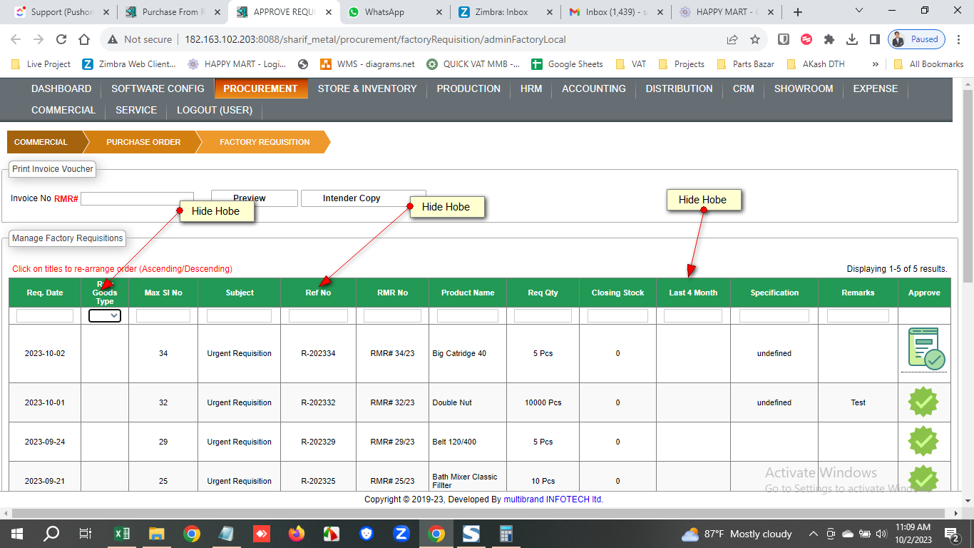Image resolution: width=974 pixels, height=548 pixels.
Task: Click the Preview button
Action: point(255,198)
